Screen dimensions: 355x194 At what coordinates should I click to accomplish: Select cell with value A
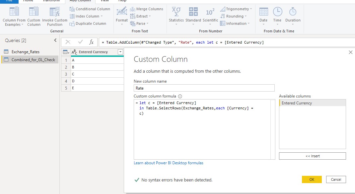tap(97, 60)
